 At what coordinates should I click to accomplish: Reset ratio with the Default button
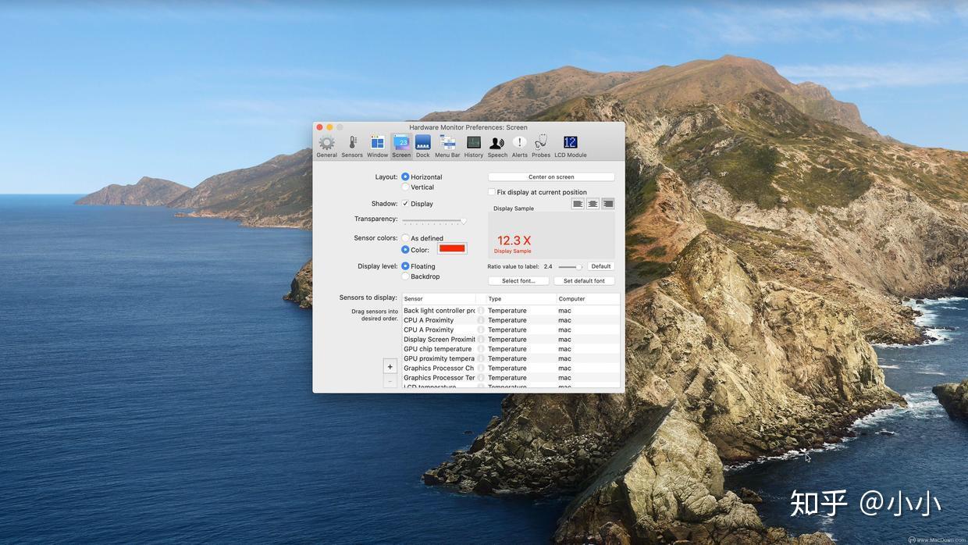click(x=600, y=265)
